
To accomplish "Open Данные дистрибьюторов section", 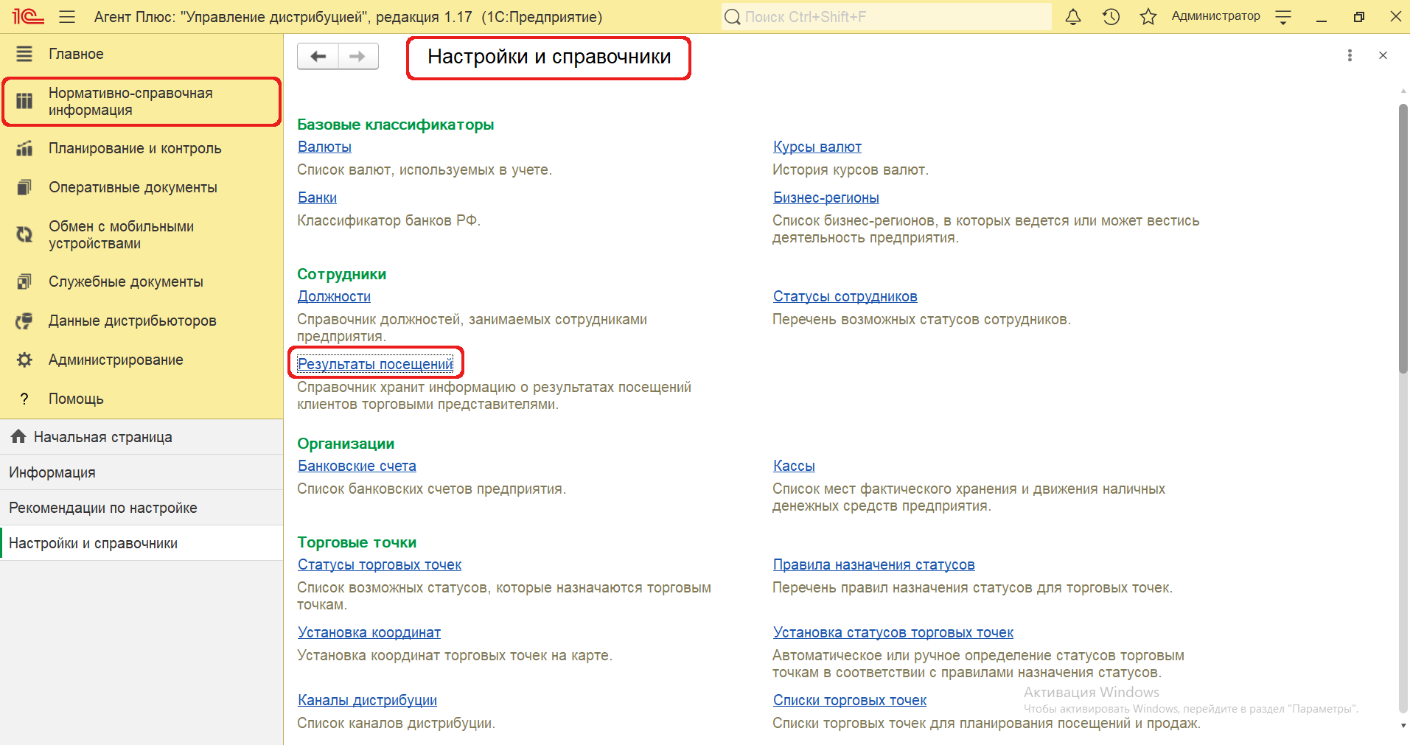I will [x=142, y=321].
